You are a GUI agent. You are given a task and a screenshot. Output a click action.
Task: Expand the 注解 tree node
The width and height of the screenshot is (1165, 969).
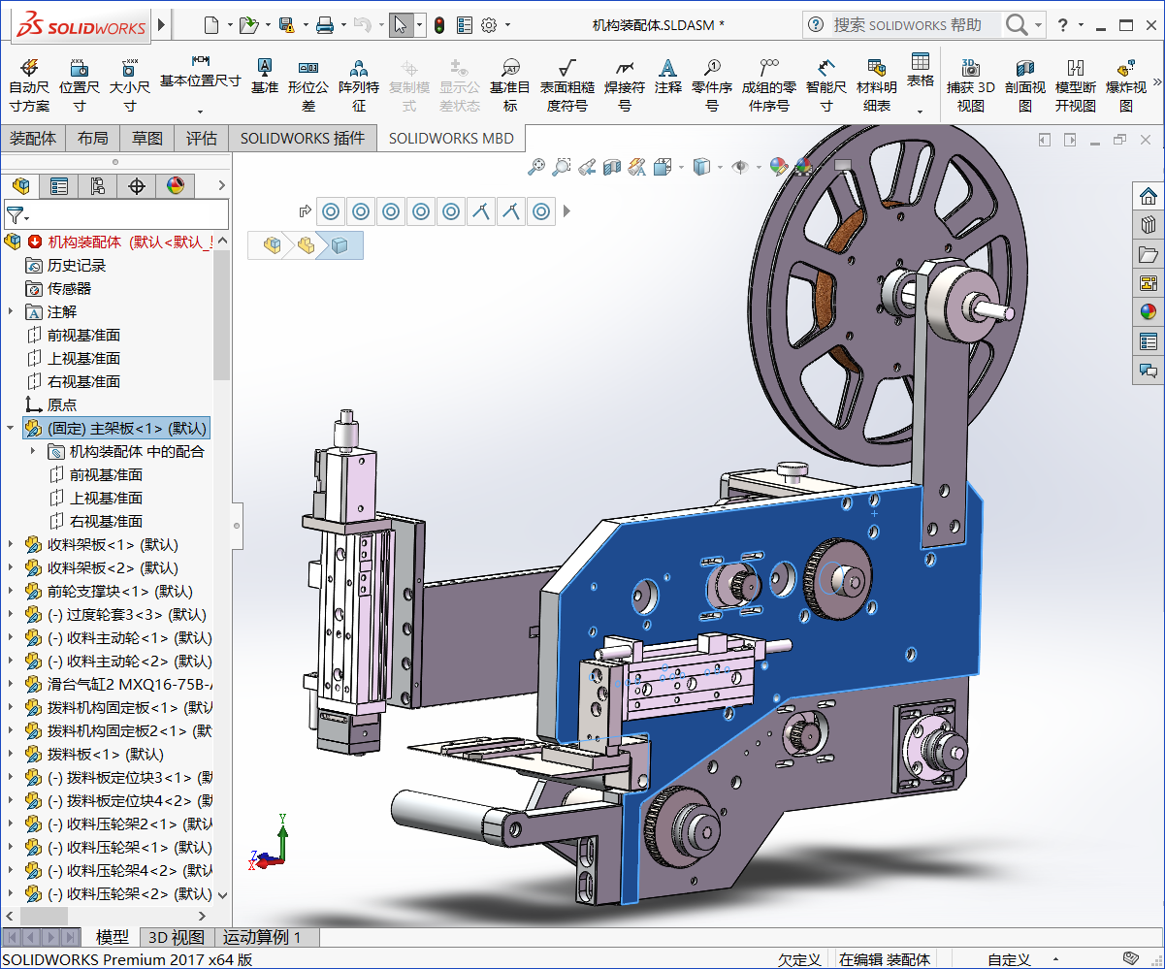(11, 311)
